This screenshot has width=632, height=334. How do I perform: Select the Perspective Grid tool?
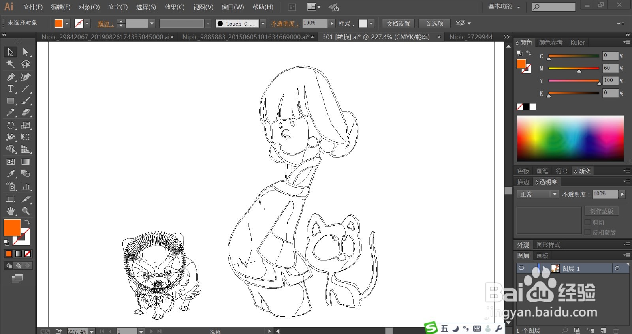tap(26, 149)
